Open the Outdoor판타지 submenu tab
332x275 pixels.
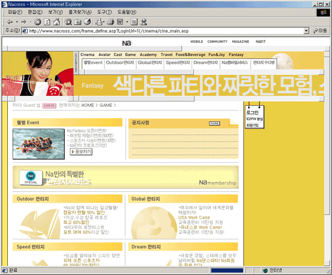coord(120,63)
